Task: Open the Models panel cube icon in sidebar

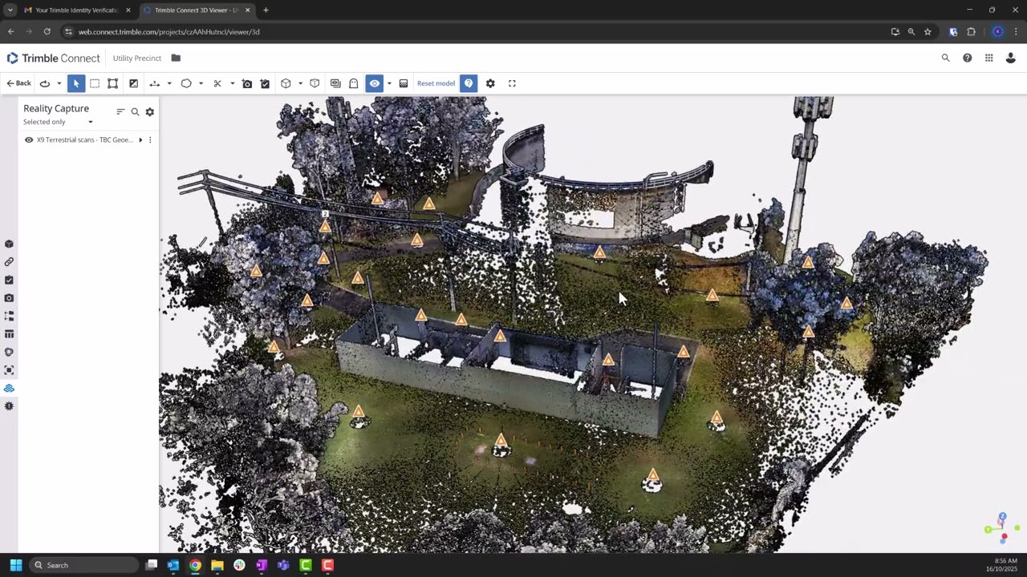Action: tap(9, 244)
